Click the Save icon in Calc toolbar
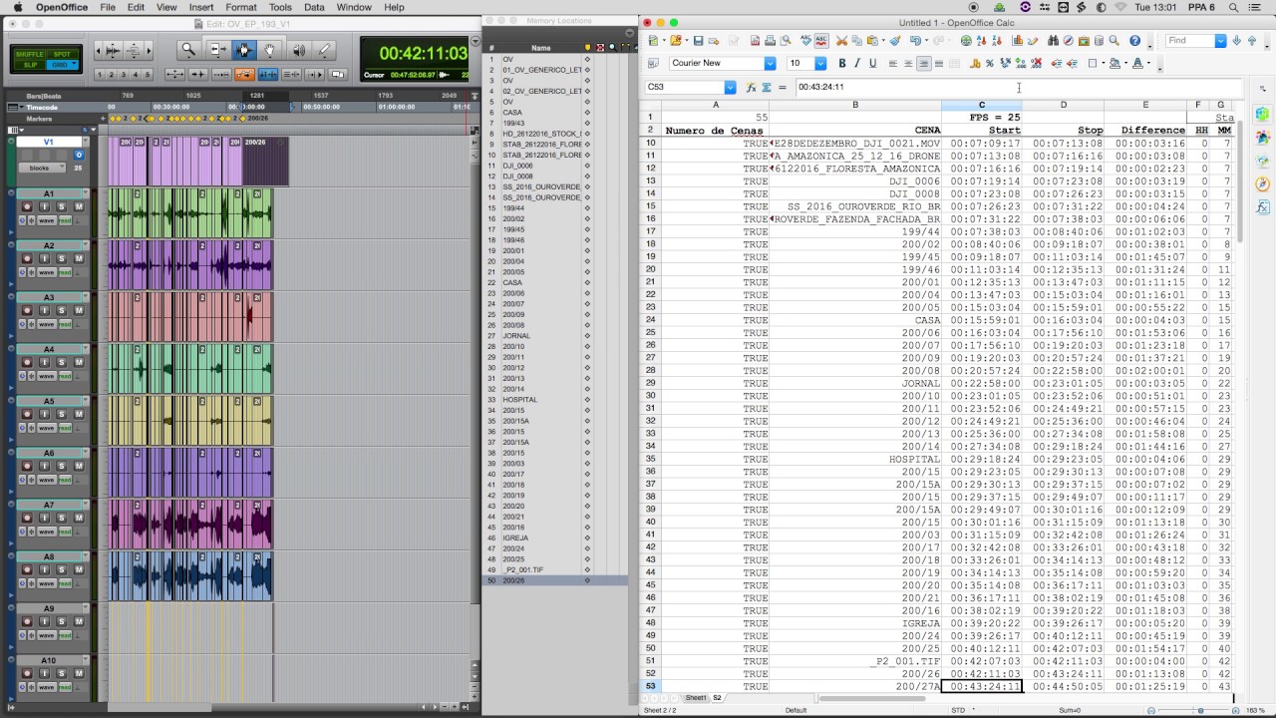The image size is (1276, 718). pos(698,41)
